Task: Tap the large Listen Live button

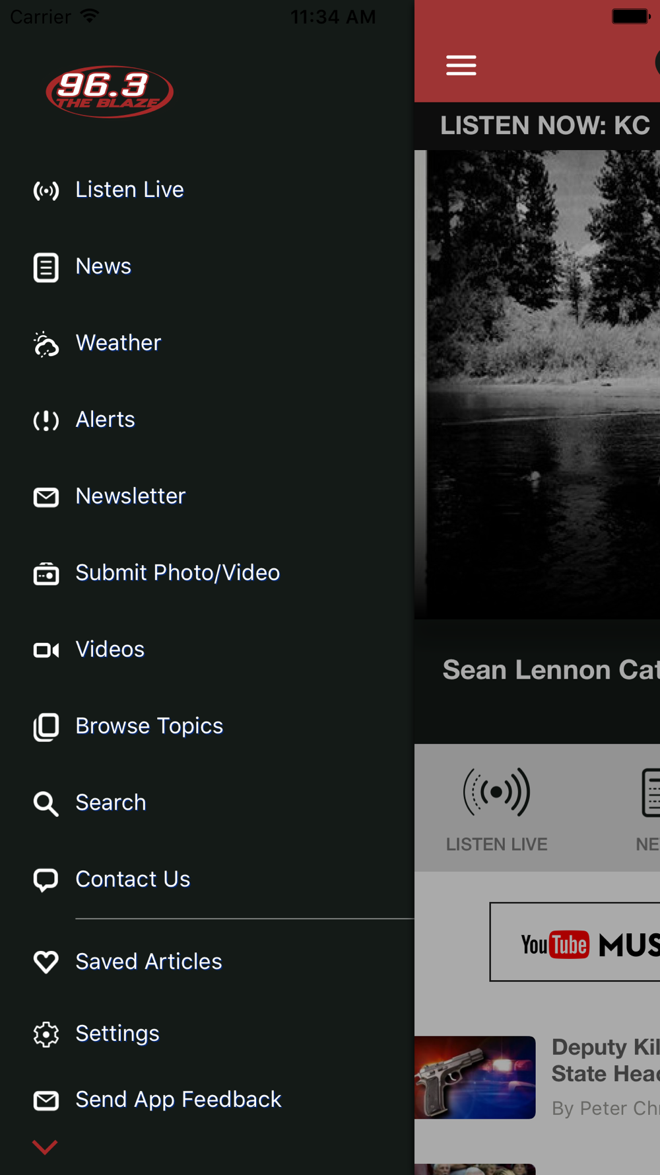Action: click(497, 808)
